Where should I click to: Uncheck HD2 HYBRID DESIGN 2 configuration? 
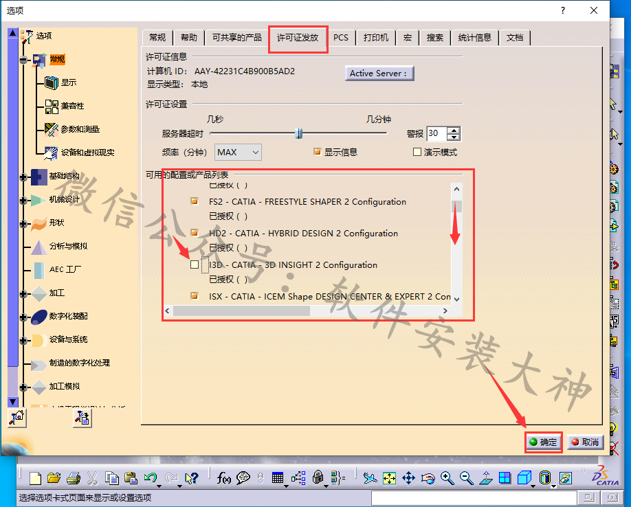(195, 233)
